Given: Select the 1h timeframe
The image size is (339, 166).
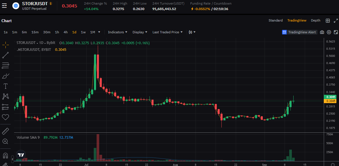Looking at the screenshot, I should [x=57, y=32].
